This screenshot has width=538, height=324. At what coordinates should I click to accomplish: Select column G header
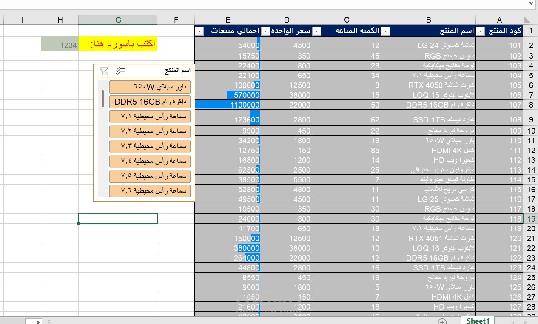pos(118,20)
